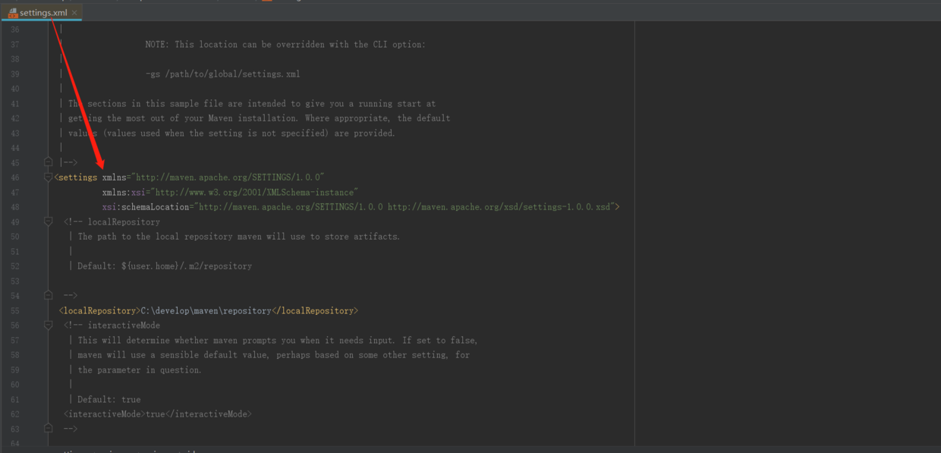Click the xsi:schemaLocation attribute name
941x453 pixels.
147,207
